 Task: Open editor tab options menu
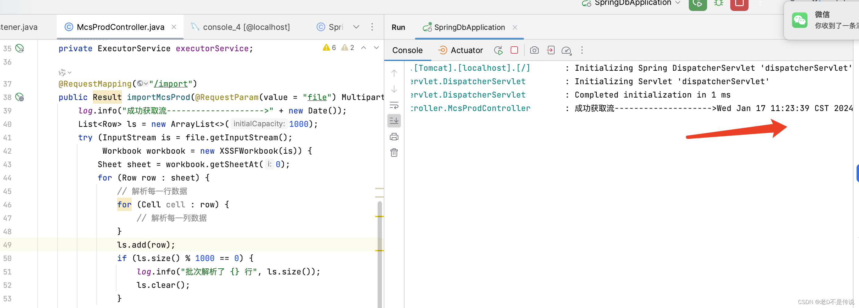pyautogui.click(x=372, y=27)
